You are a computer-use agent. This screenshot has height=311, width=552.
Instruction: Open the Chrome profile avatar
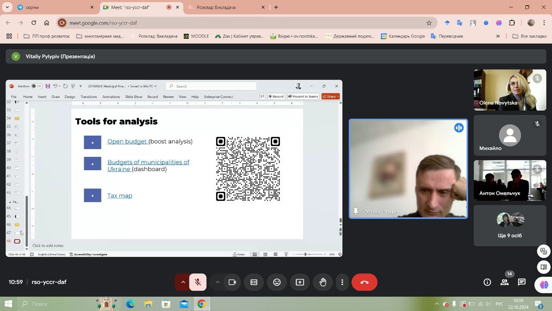coord(531,23)
